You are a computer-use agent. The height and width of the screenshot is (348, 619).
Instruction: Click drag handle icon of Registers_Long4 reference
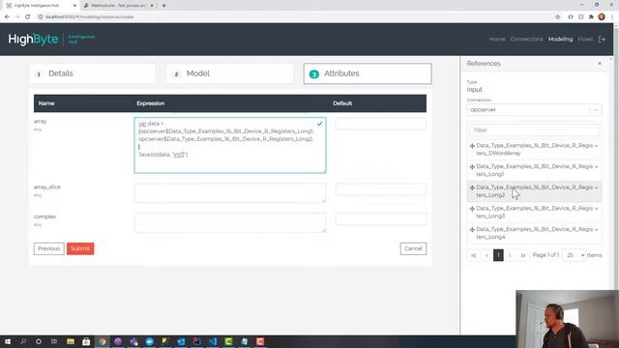click(472, 230)
